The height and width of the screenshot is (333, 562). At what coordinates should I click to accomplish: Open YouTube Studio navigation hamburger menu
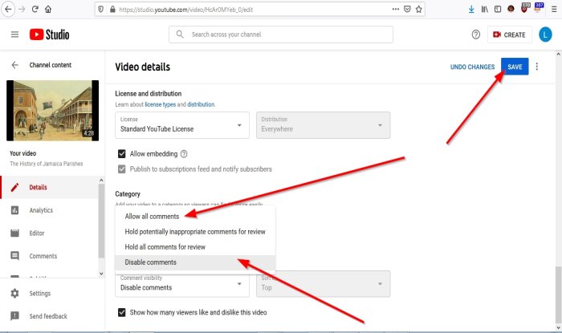tap(14, 35)
